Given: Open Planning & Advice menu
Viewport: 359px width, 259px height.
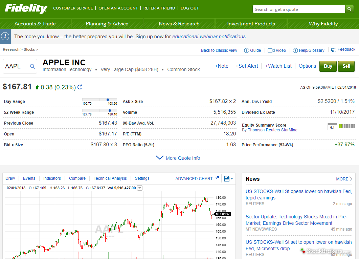Looking at the screenshot, I should [107, 24].
